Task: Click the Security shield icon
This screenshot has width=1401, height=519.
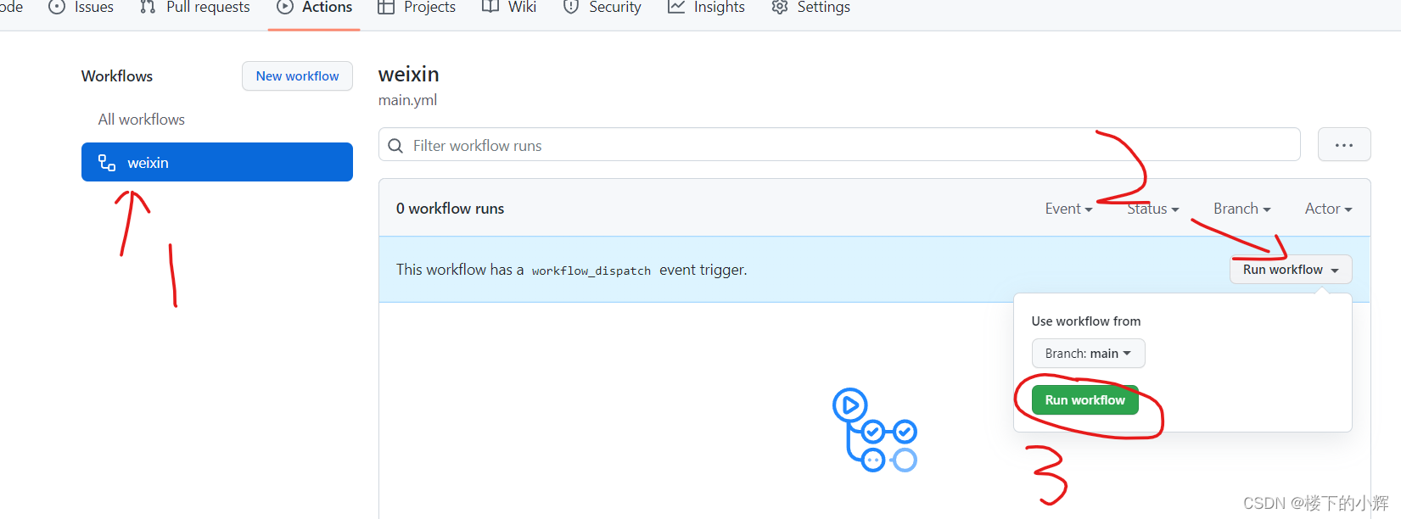Action: click(571, 7)
